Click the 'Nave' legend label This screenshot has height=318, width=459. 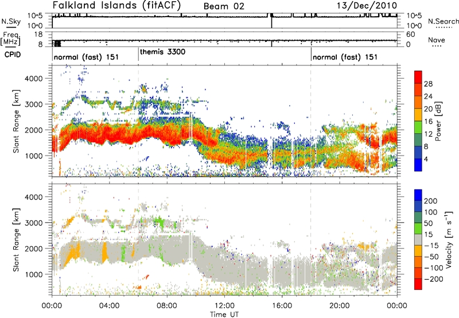pos(436,40)
